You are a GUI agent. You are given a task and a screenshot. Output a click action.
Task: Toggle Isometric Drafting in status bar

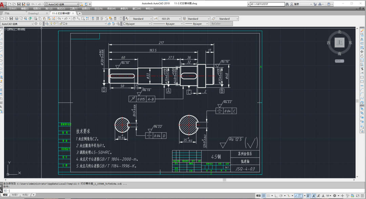288,196
